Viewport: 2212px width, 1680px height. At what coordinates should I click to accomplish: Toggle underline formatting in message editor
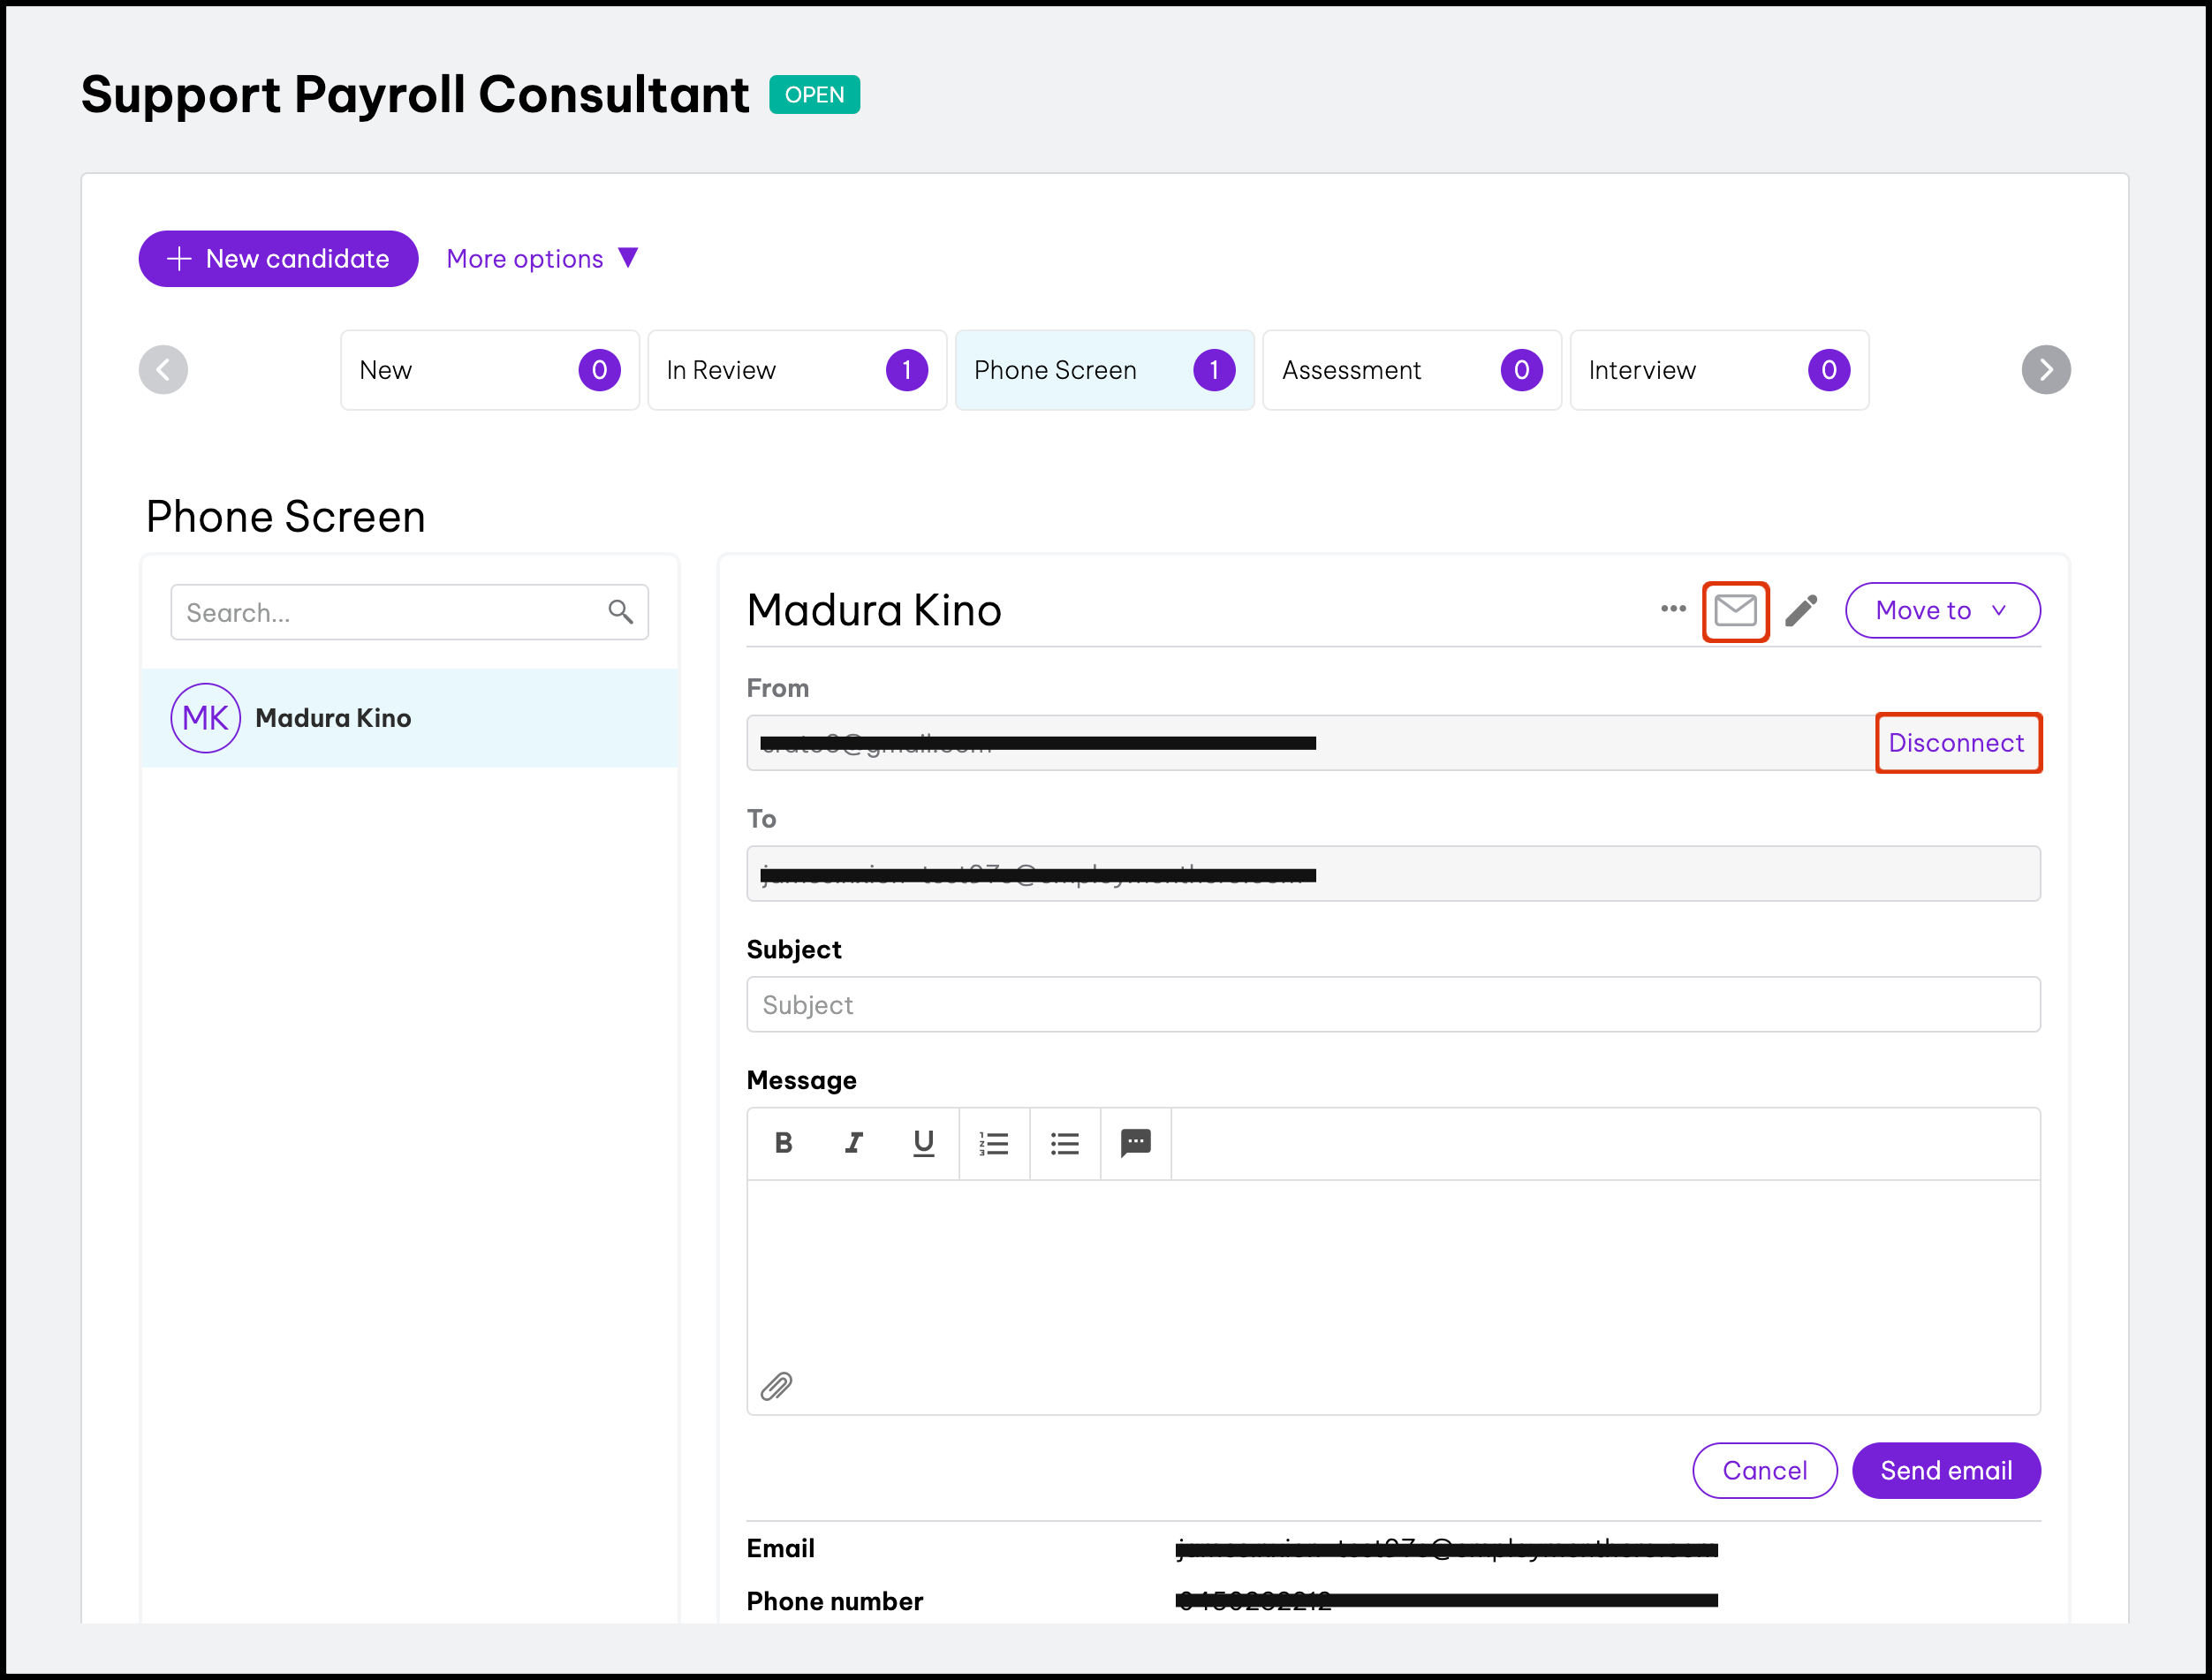[x=923, y=1143]
